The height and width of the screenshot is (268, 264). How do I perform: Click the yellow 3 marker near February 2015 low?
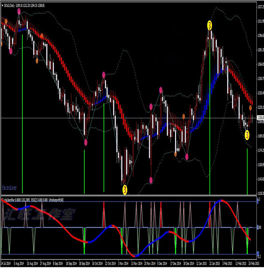[247, 134]
